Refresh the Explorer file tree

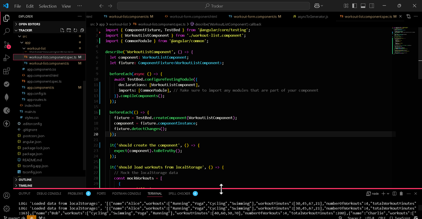[75, 30]
